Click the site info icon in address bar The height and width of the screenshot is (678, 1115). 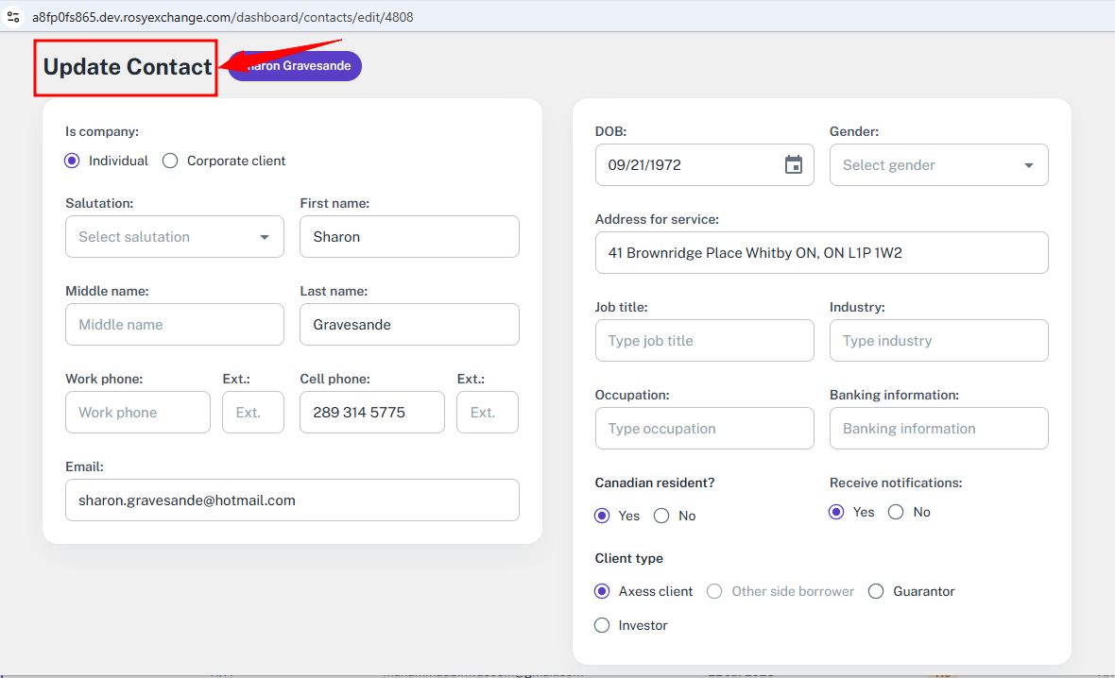pyautogui.click(x=13, y=17)
